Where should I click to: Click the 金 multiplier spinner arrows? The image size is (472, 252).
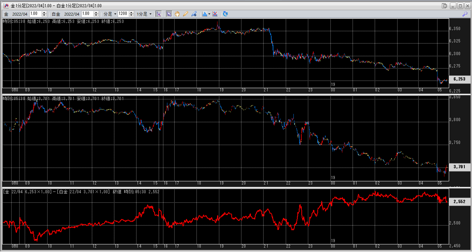click(x=44, y=14)
